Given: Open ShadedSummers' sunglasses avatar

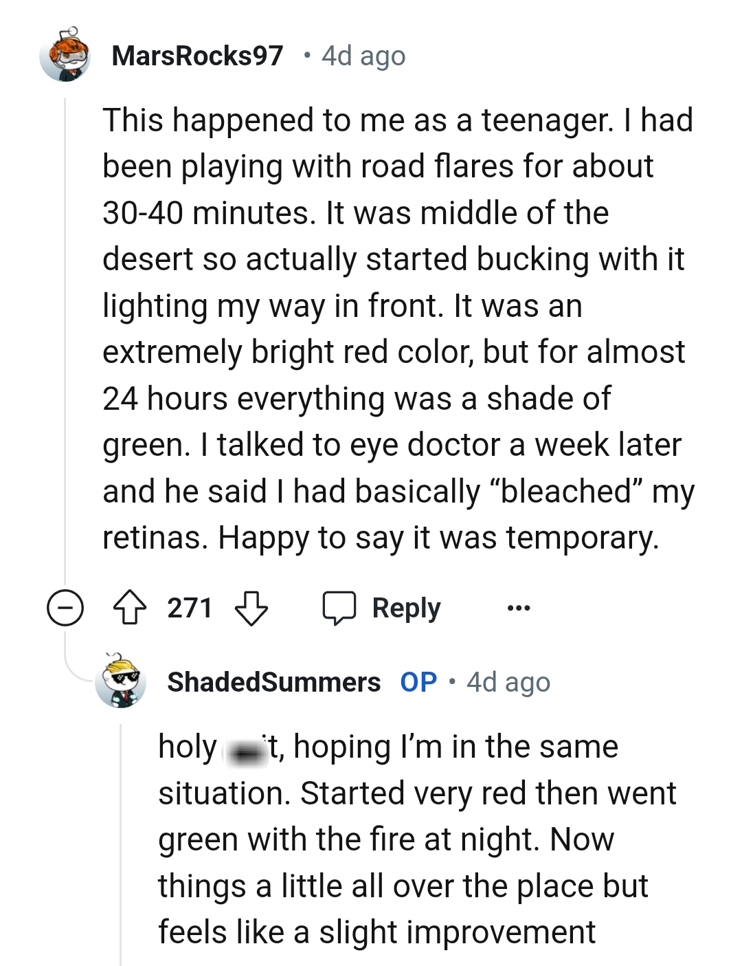Looking at the screenshot, I should point(121,683).
